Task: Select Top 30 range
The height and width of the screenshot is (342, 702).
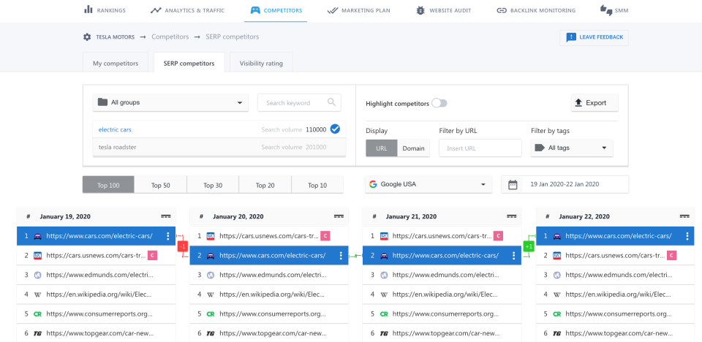Action: [x=213, y=185]
